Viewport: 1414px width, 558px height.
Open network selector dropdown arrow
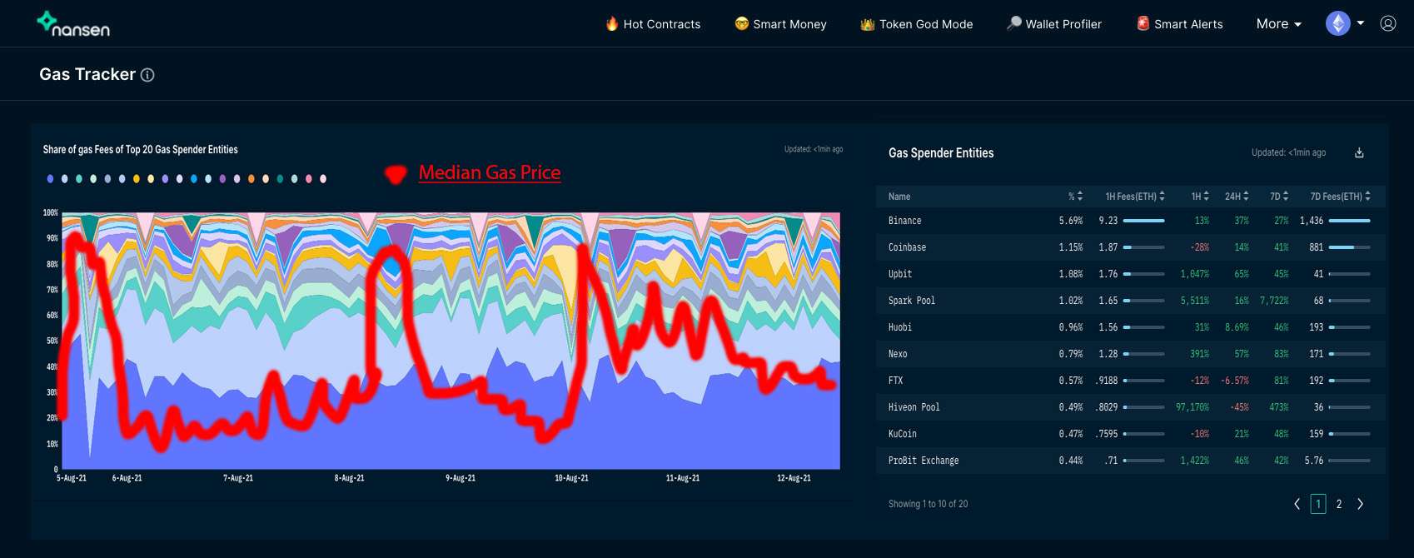point(1361,23)
